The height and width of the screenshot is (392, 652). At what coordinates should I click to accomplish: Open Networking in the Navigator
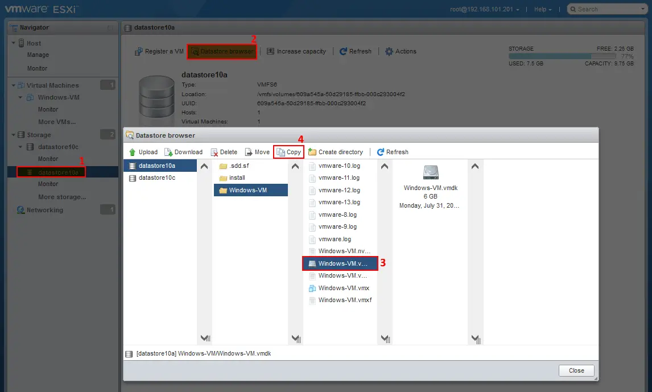pyautogui.click(x=44, y=210)
